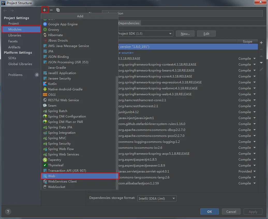Select the commons-lang:commons-lang:2.6 row
268x219 pixels.
[188, 177]
